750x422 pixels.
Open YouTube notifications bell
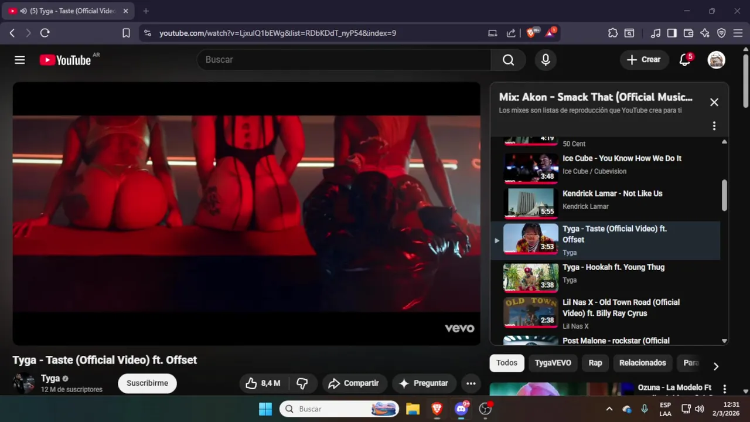pos(685,60)
